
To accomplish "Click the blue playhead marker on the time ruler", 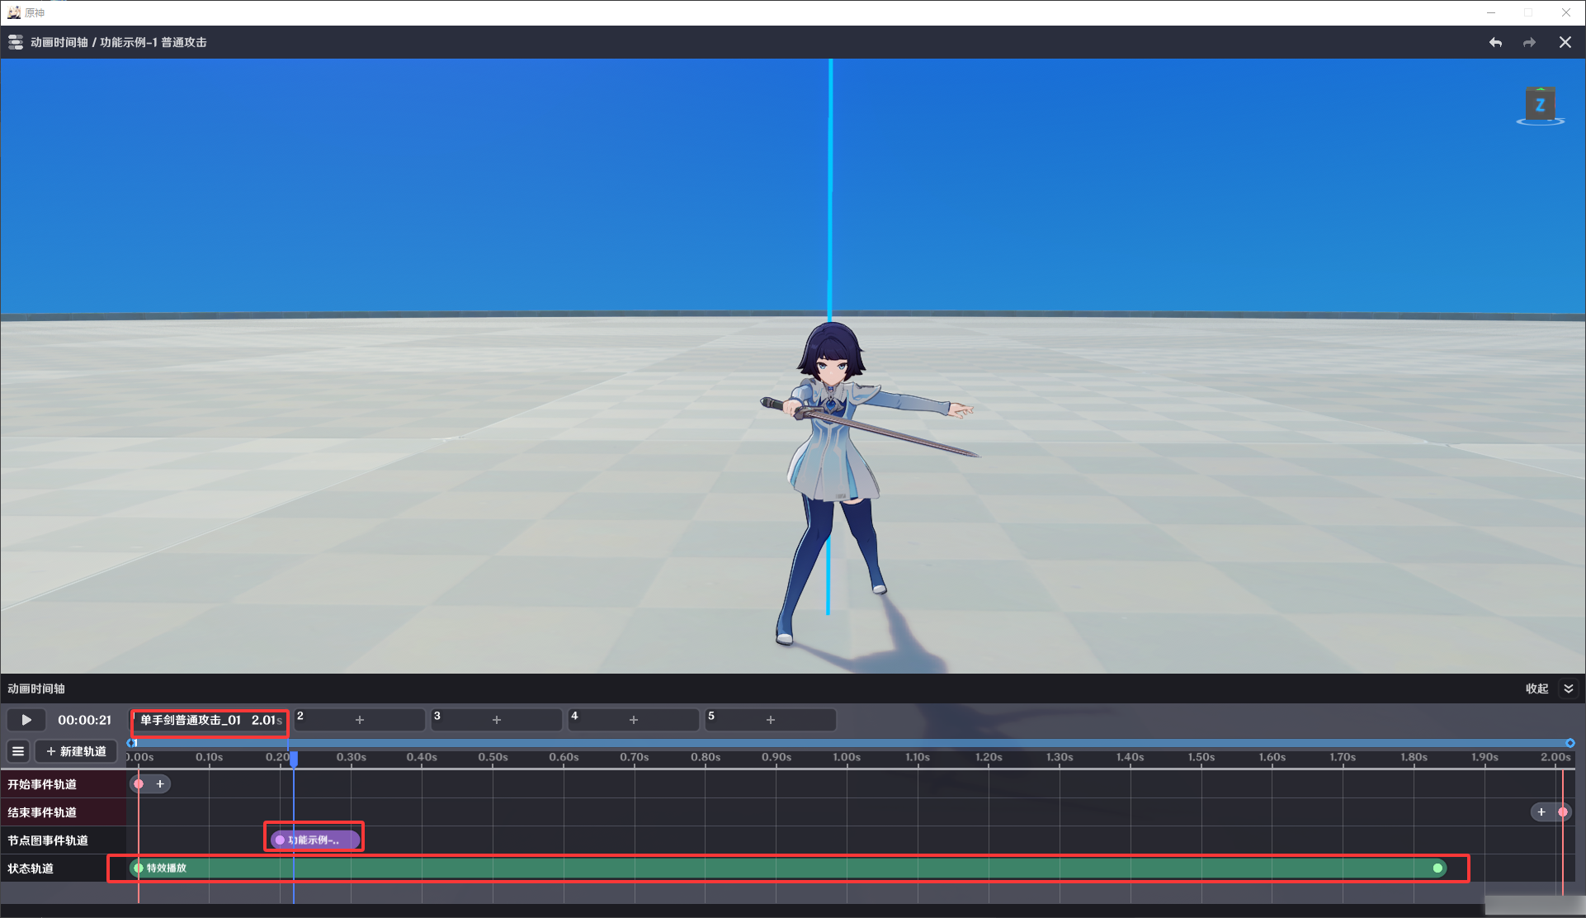I will (x=294, y=758).
